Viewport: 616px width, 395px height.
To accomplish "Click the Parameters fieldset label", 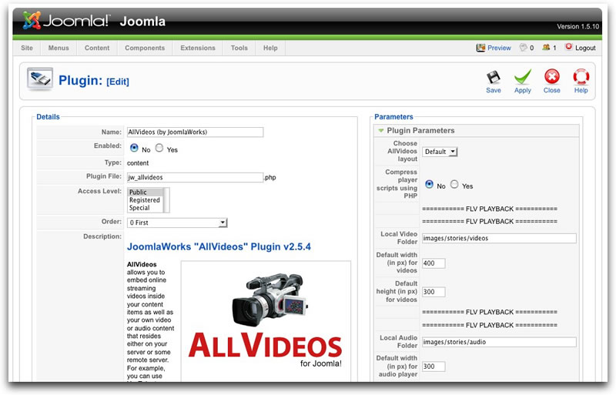I will point(393,117).
